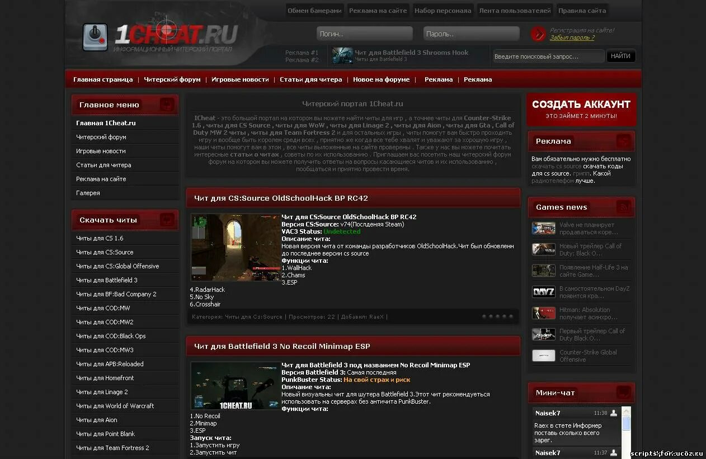Open Набор персонала top link
Image resolution: width=706 pixels, height=459 pixels.
443,11
